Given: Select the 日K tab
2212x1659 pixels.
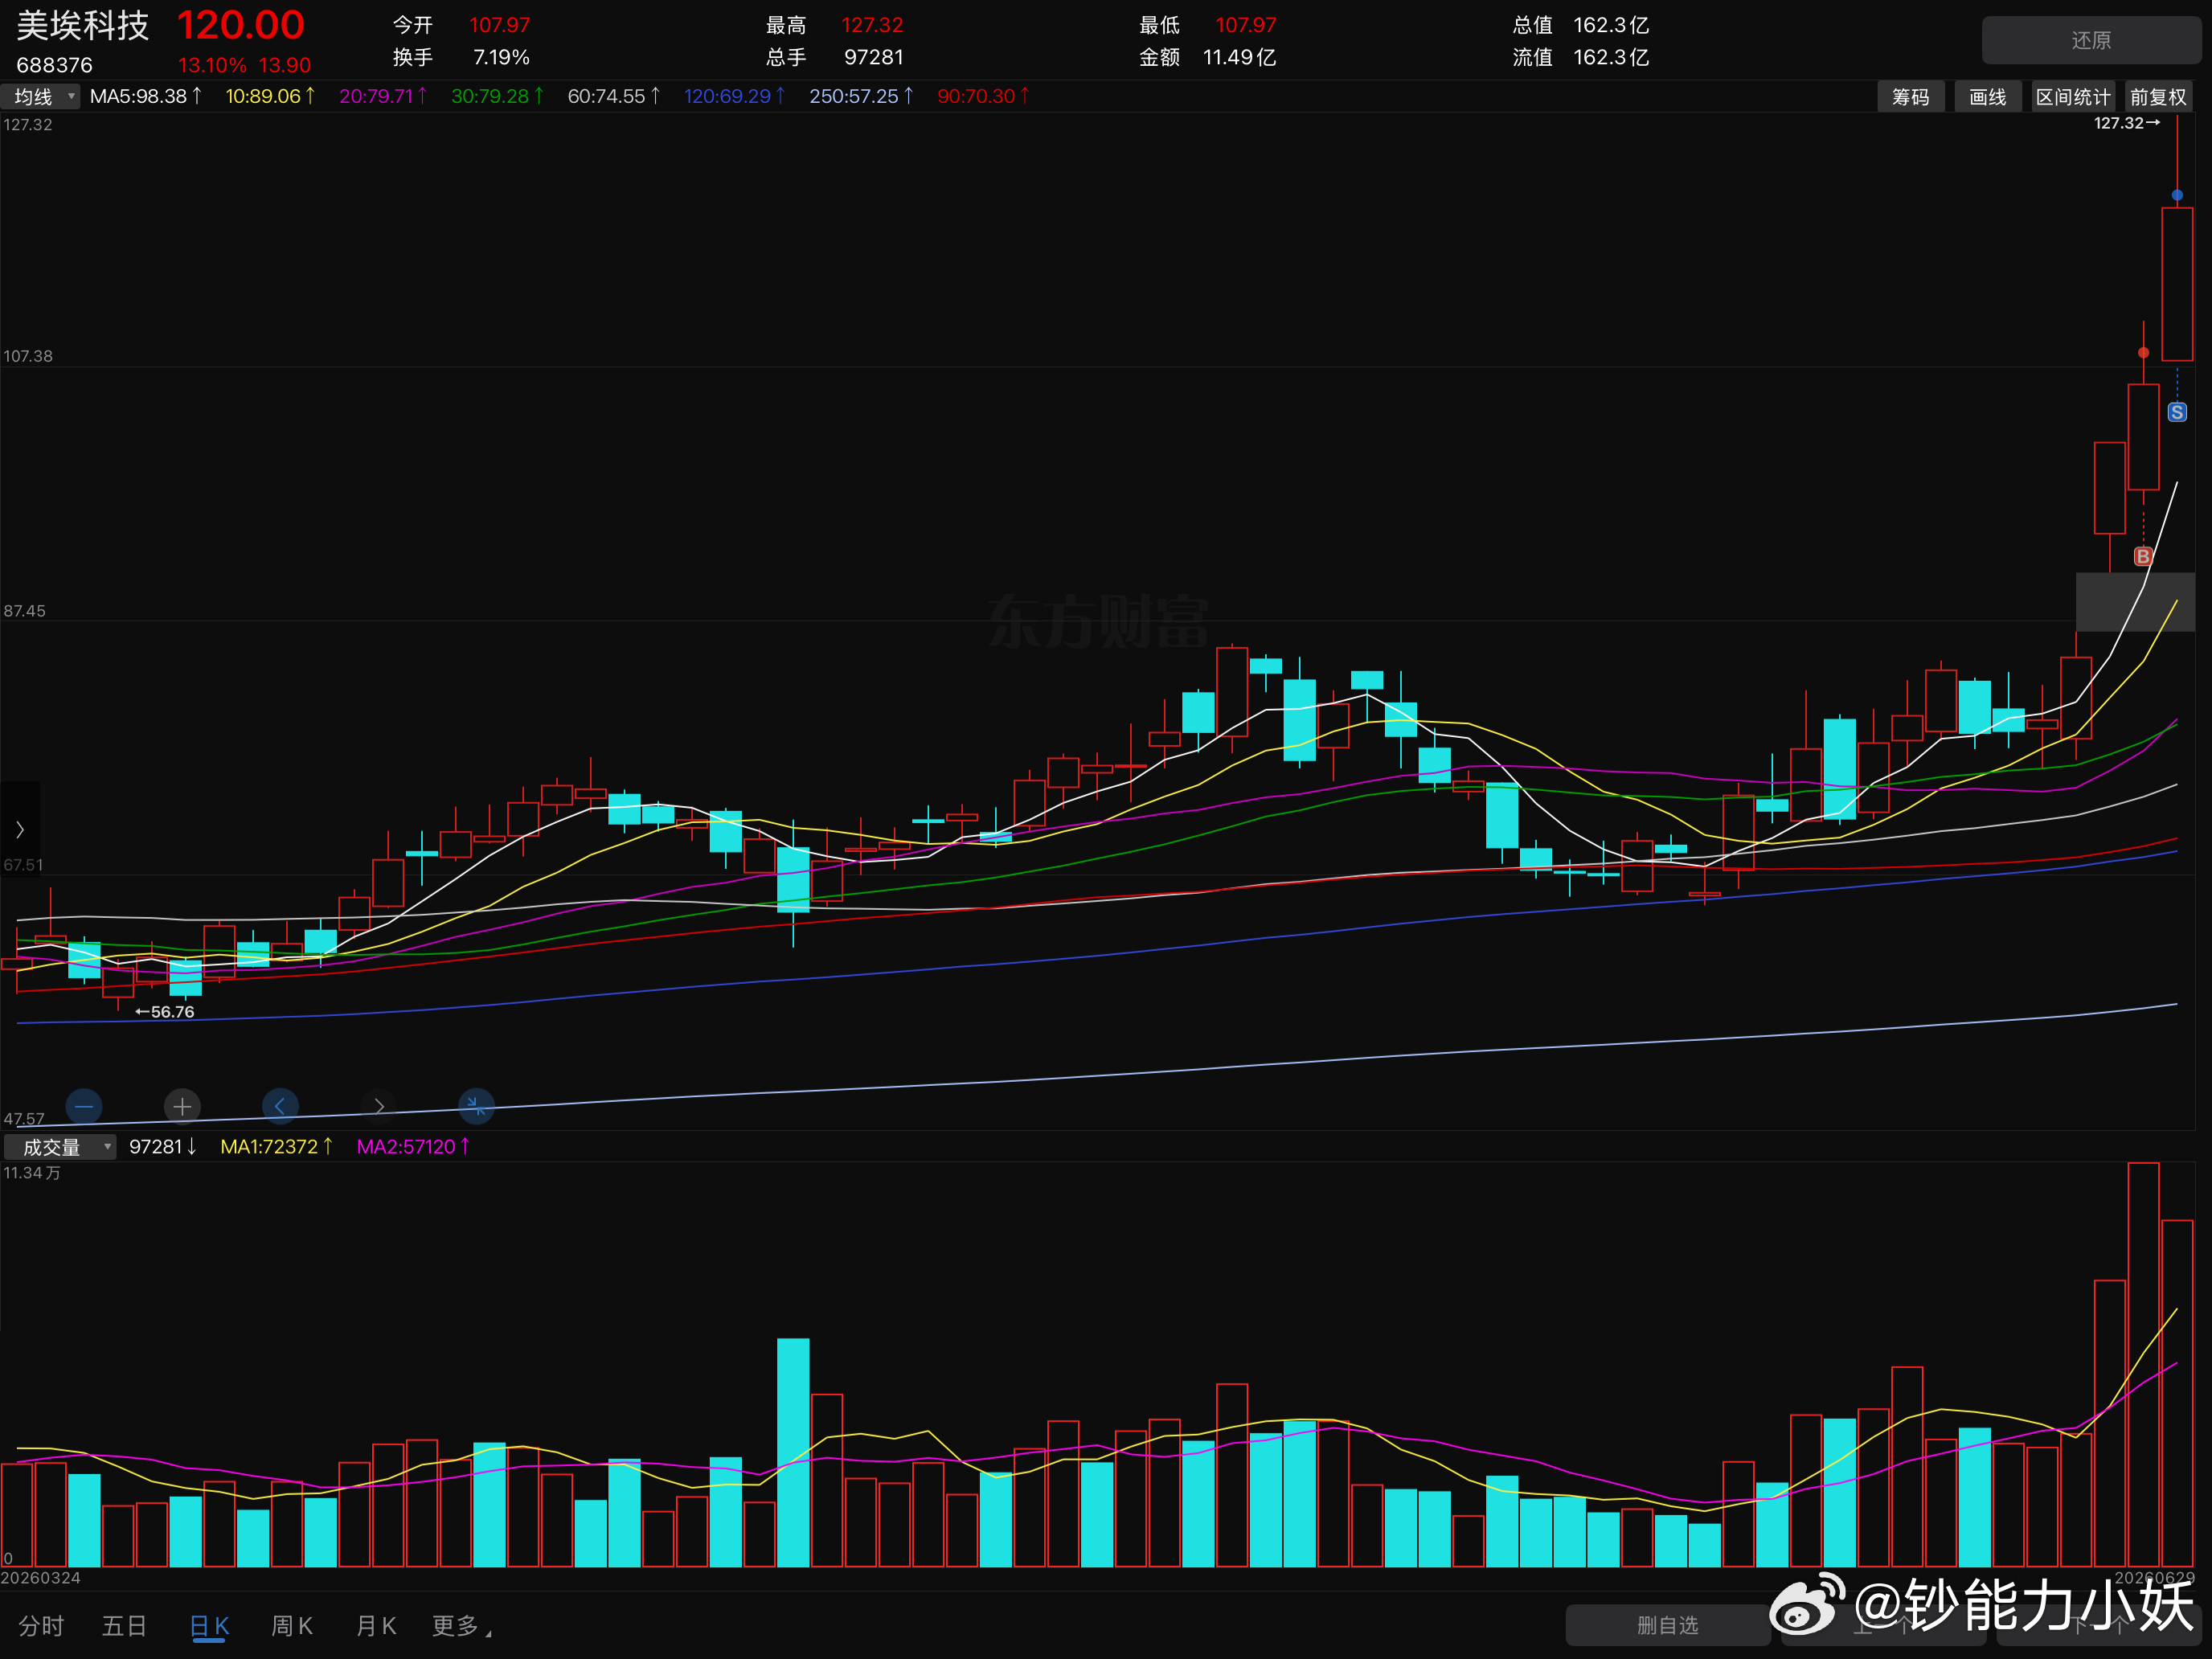Looking at the screenshot, I should point(209,1626).
